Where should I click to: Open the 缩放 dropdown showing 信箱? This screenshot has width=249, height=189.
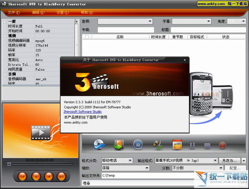147,168
